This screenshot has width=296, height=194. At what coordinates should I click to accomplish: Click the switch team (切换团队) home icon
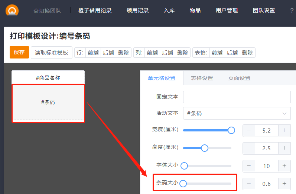(36, 11)
